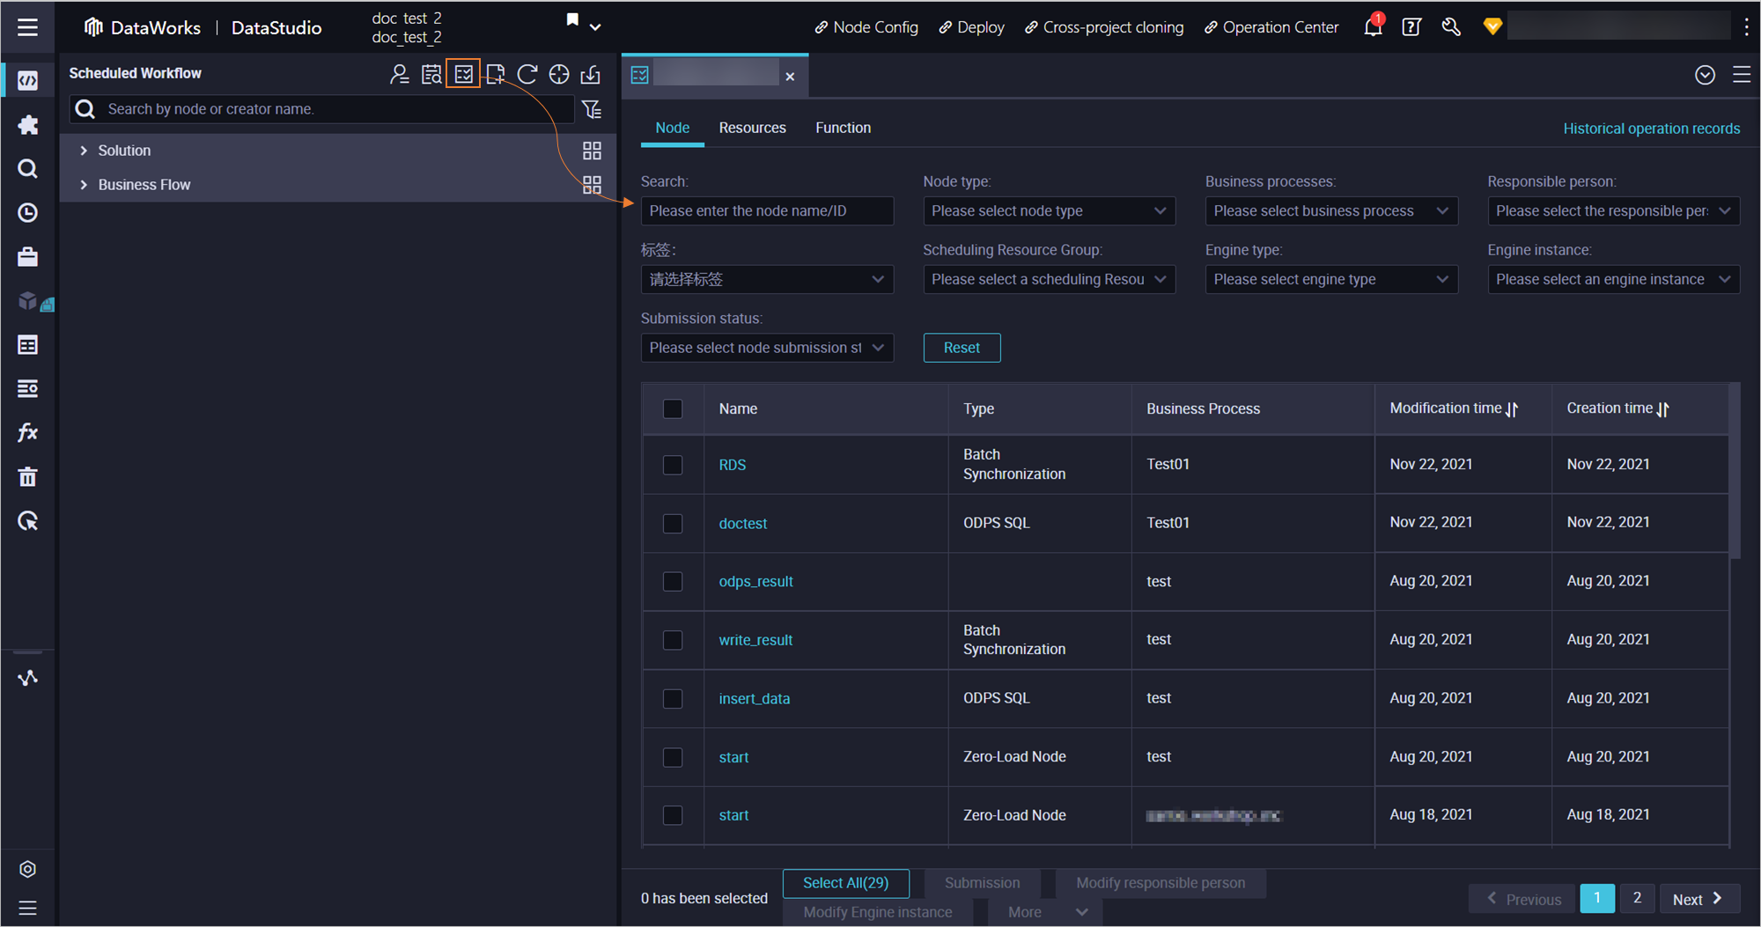Screen dimensions: 1761x927
Task: Open Historical operation records link
Action: [1651, 129]
